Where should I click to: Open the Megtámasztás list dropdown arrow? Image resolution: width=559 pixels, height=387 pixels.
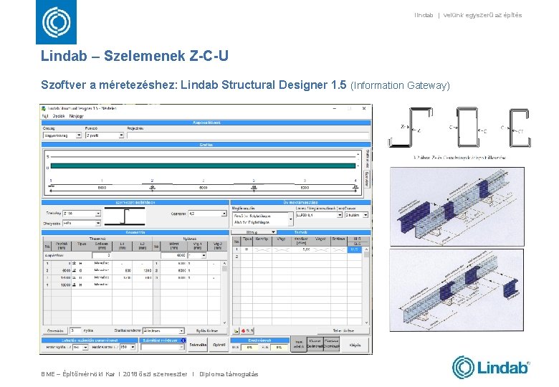click(x=291, y=219)
